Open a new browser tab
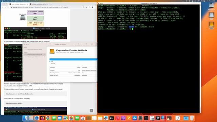 coord(51,4)
